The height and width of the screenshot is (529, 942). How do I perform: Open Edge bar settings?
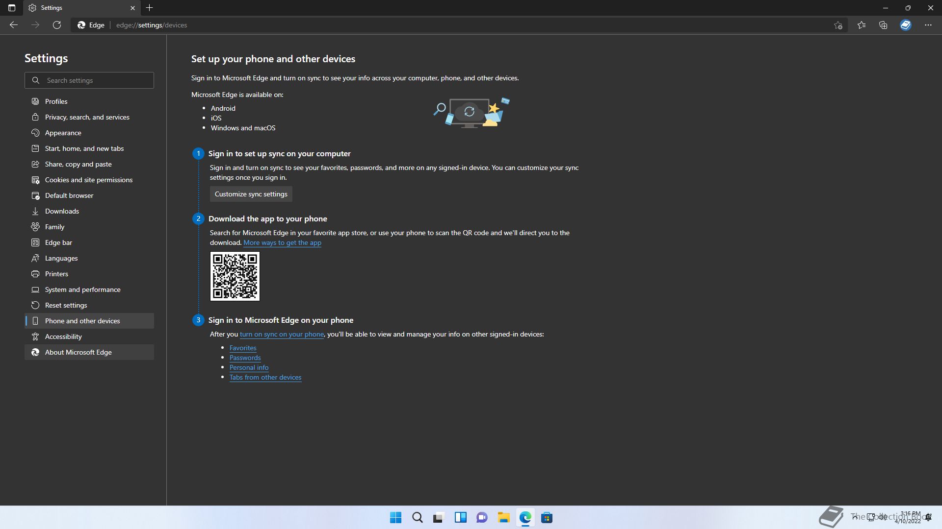[x=89, y=242]
